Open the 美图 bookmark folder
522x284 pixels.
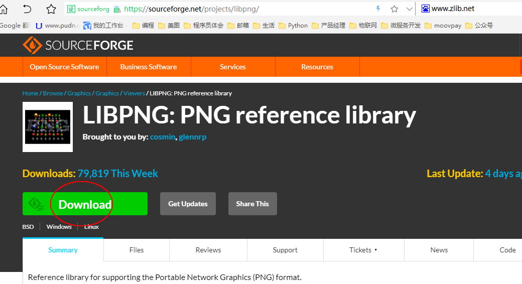pyautogui.click(x=169, y=26)
